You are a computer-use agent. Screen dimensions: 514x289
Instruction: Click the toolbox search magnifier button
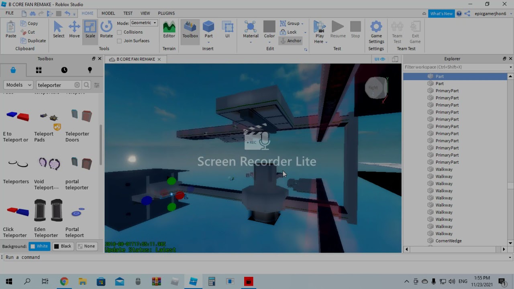86,85
